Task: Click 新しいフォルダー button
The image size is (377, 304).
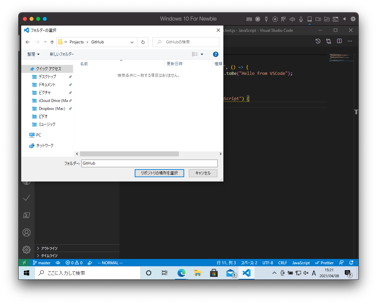Action: (62, 54)
